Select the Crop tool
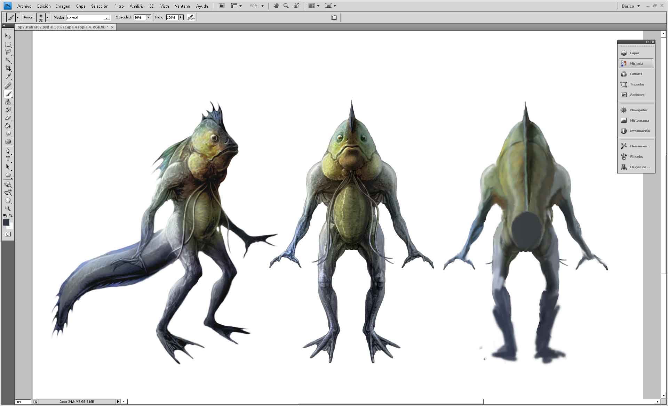The image size is (668, 406). 8,68
